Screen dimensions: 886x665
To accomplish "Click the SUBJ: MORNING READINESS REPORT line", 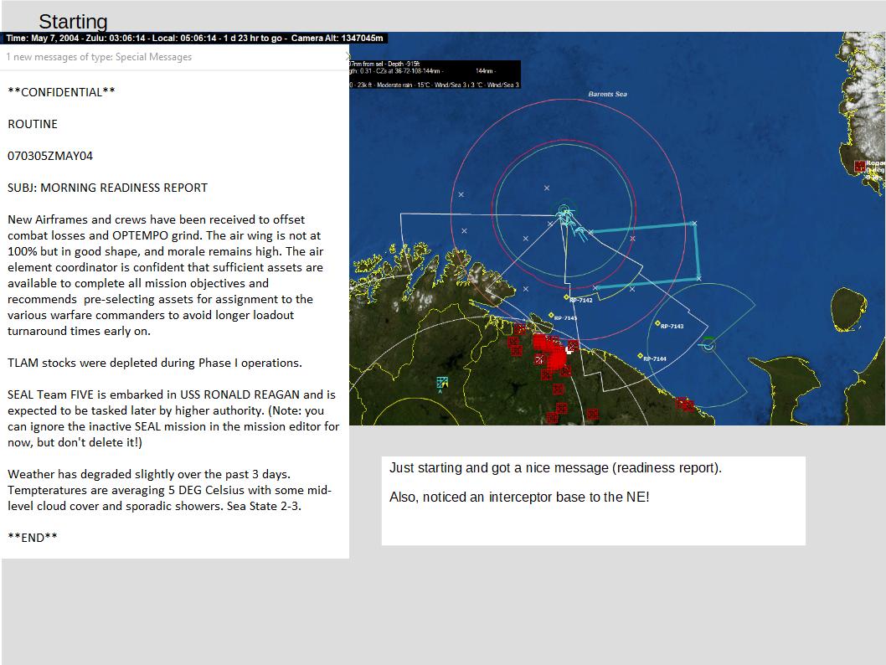I will (107, 188).
